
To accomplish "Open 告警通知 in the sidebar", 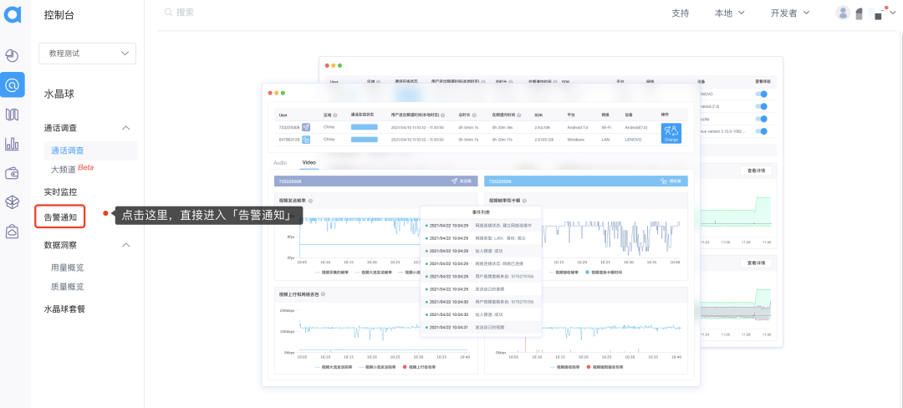I will pos(60,217).
